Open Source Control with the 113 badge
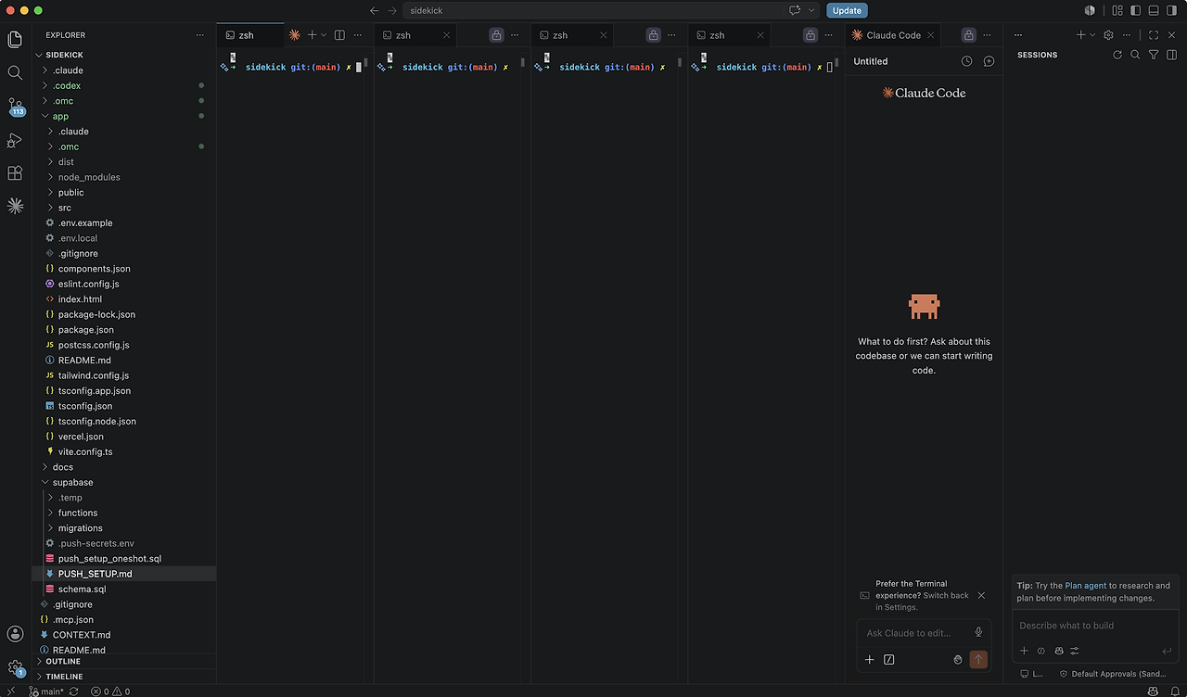 15,106
